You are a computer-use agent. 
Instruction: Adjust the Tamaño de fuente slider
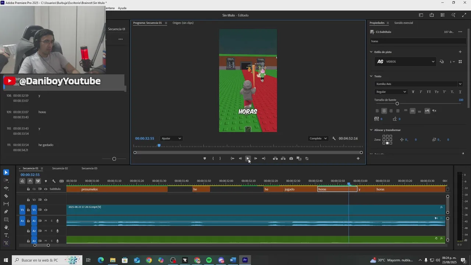click(x=397, y=103)
